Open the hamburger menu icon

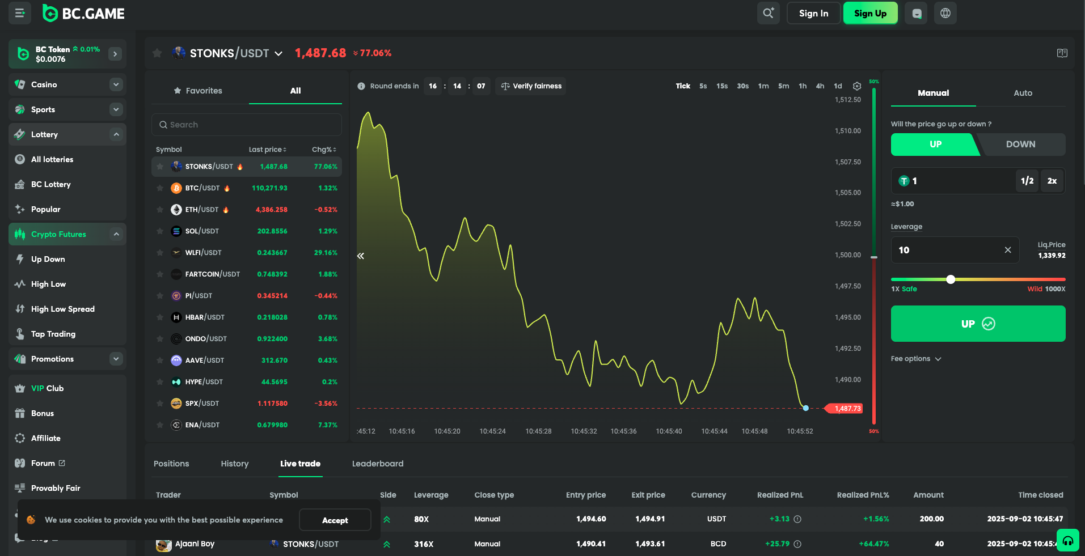(20, 13)
